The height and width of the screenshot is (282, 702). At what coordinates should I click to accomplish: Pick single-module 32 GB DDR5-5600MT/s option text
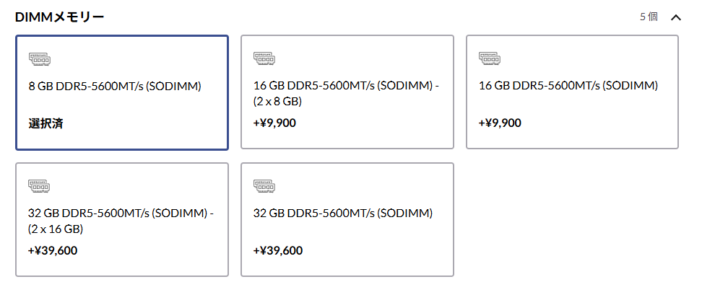343,213
